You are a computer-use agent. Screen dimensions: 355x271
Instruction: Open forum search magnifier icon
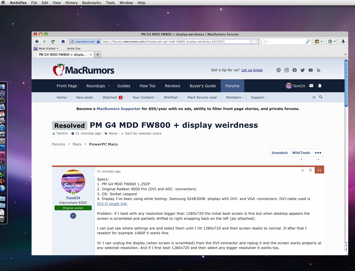pyautogui.click(x=321, y=97)
